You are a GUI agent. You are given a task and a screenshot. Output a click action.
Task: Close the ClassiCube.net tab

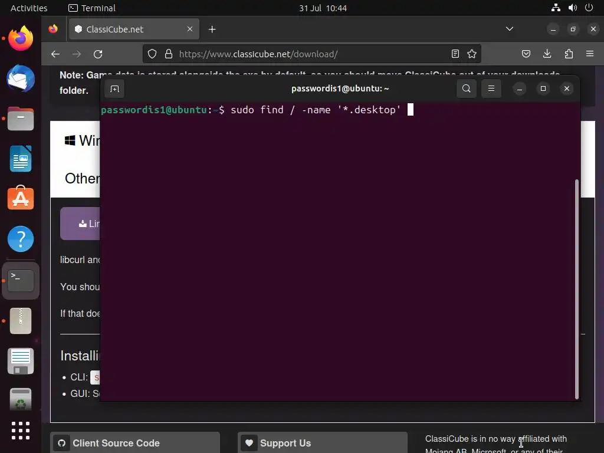point(189,29)
